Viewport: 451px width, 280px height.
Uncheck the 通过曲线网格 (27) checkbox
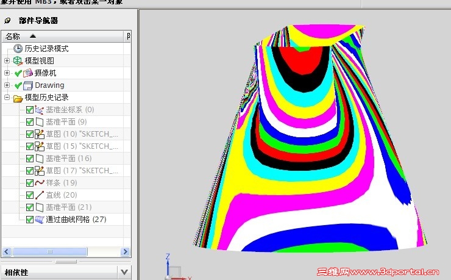click(x=30, y=220)
